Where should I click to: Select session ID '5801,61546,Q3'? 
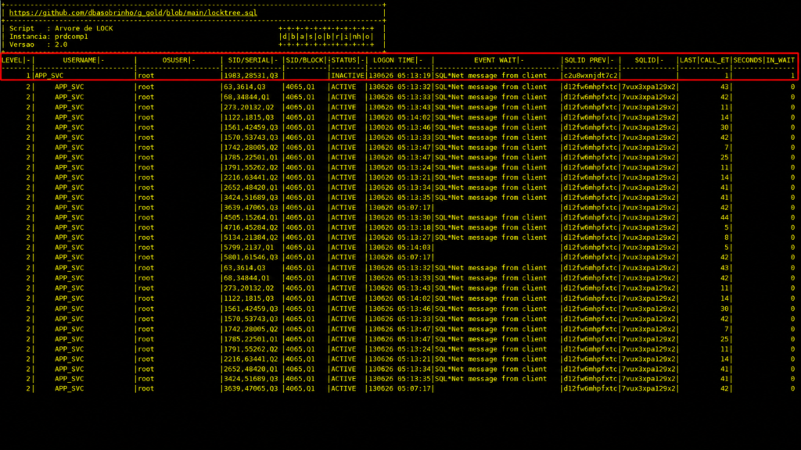point(251,257)
